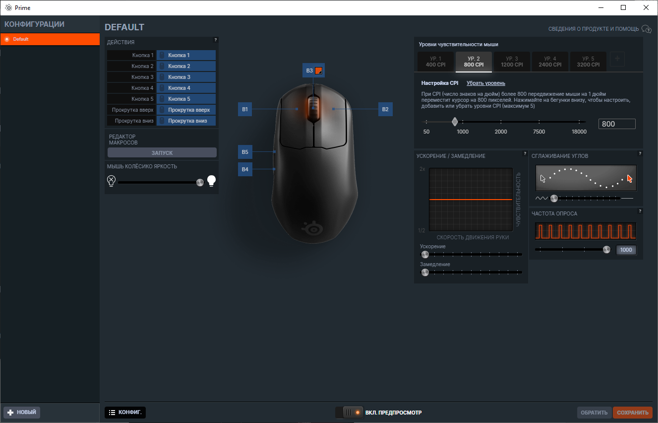Click the Прокрутка вверх row label

pos(131,110)
